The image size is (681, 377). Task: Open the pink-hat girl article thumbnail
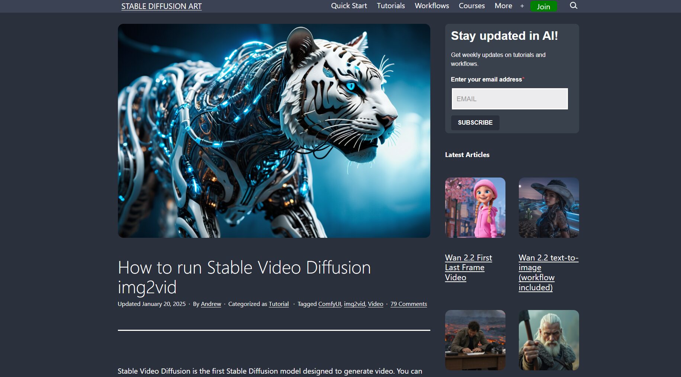pos(475,208)
